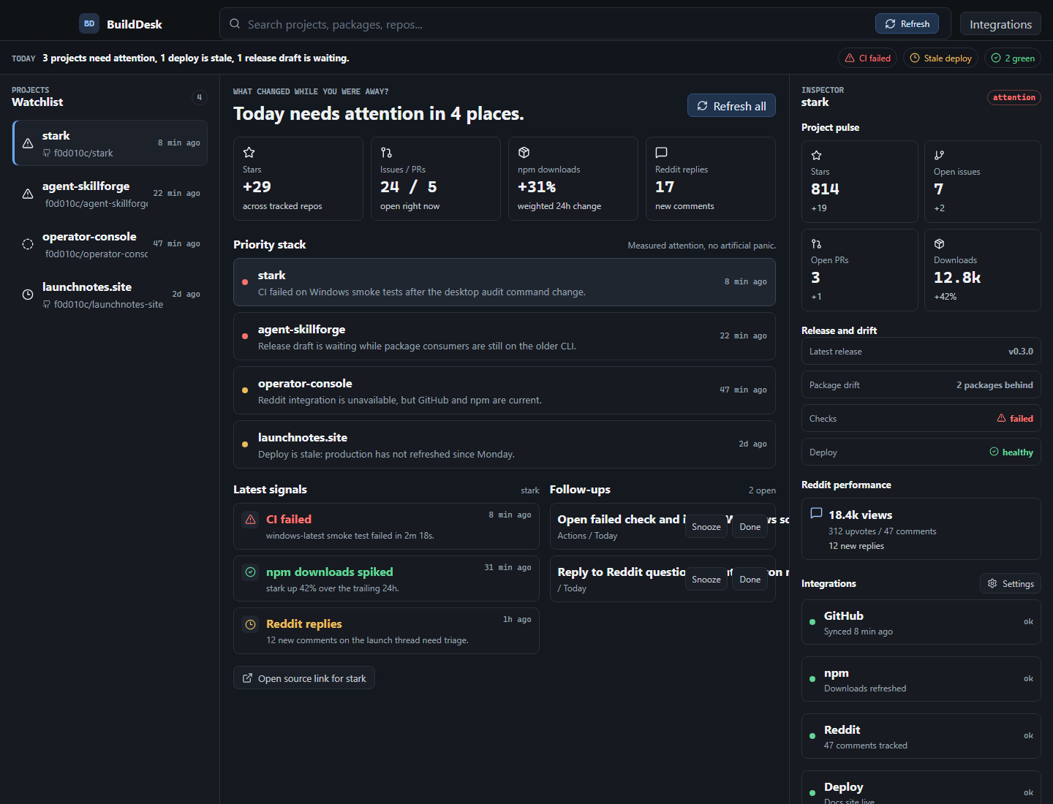Click dashed circle icon beside operator-console

point(28,244)
